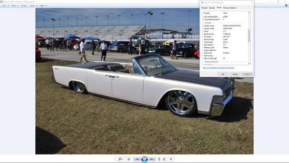The image size is (289, 163).
Task: Select the Exposure time property row
Action: click(225, 34)
